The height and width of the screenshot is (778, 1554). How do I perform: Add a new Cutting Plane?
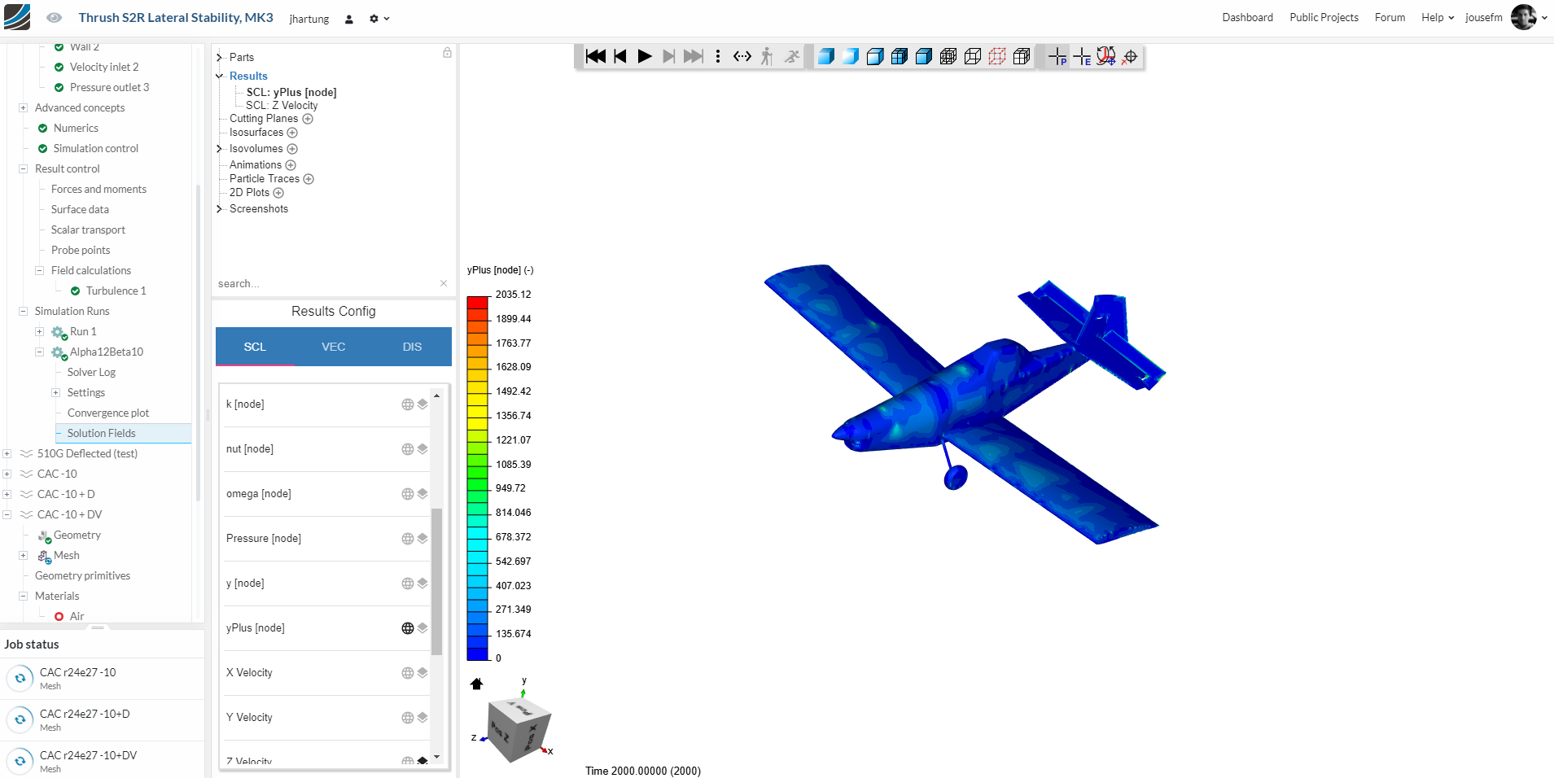point(308,119)
